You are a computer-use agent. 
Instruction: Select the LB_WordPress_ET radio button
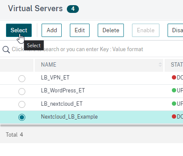pos(22,92)
